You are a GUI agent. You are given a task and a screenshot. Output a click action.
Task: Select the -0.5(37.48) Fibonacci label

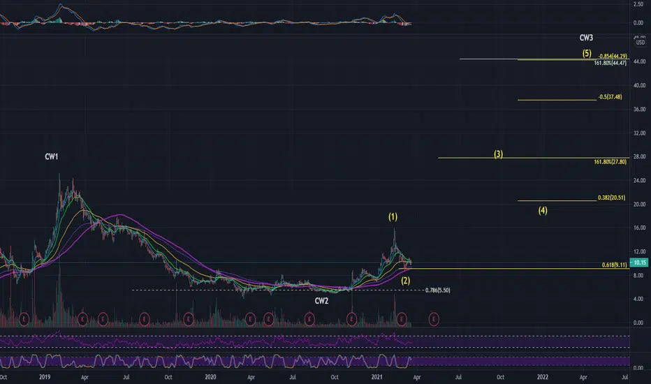tap(610, 97)
